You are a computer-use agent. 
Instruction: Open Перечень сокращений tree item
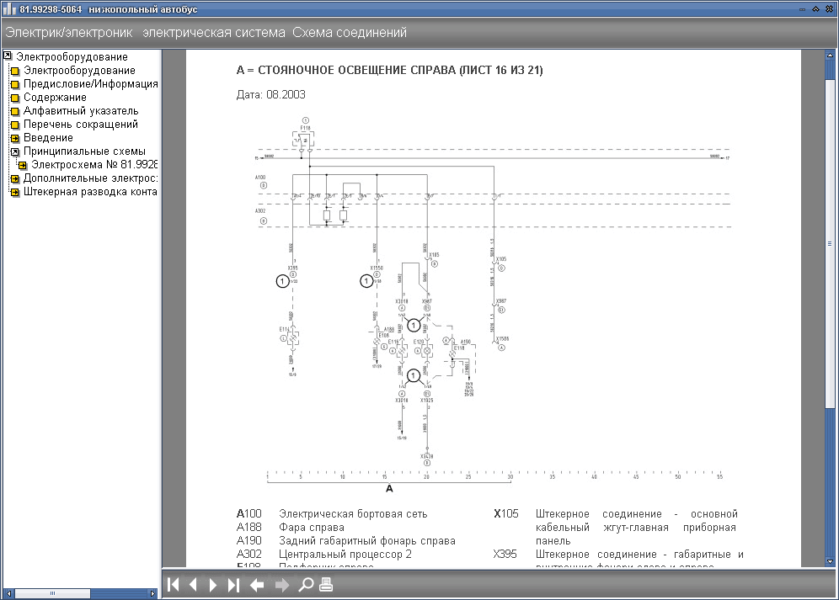pyautogui.click(x=81, y=124)
